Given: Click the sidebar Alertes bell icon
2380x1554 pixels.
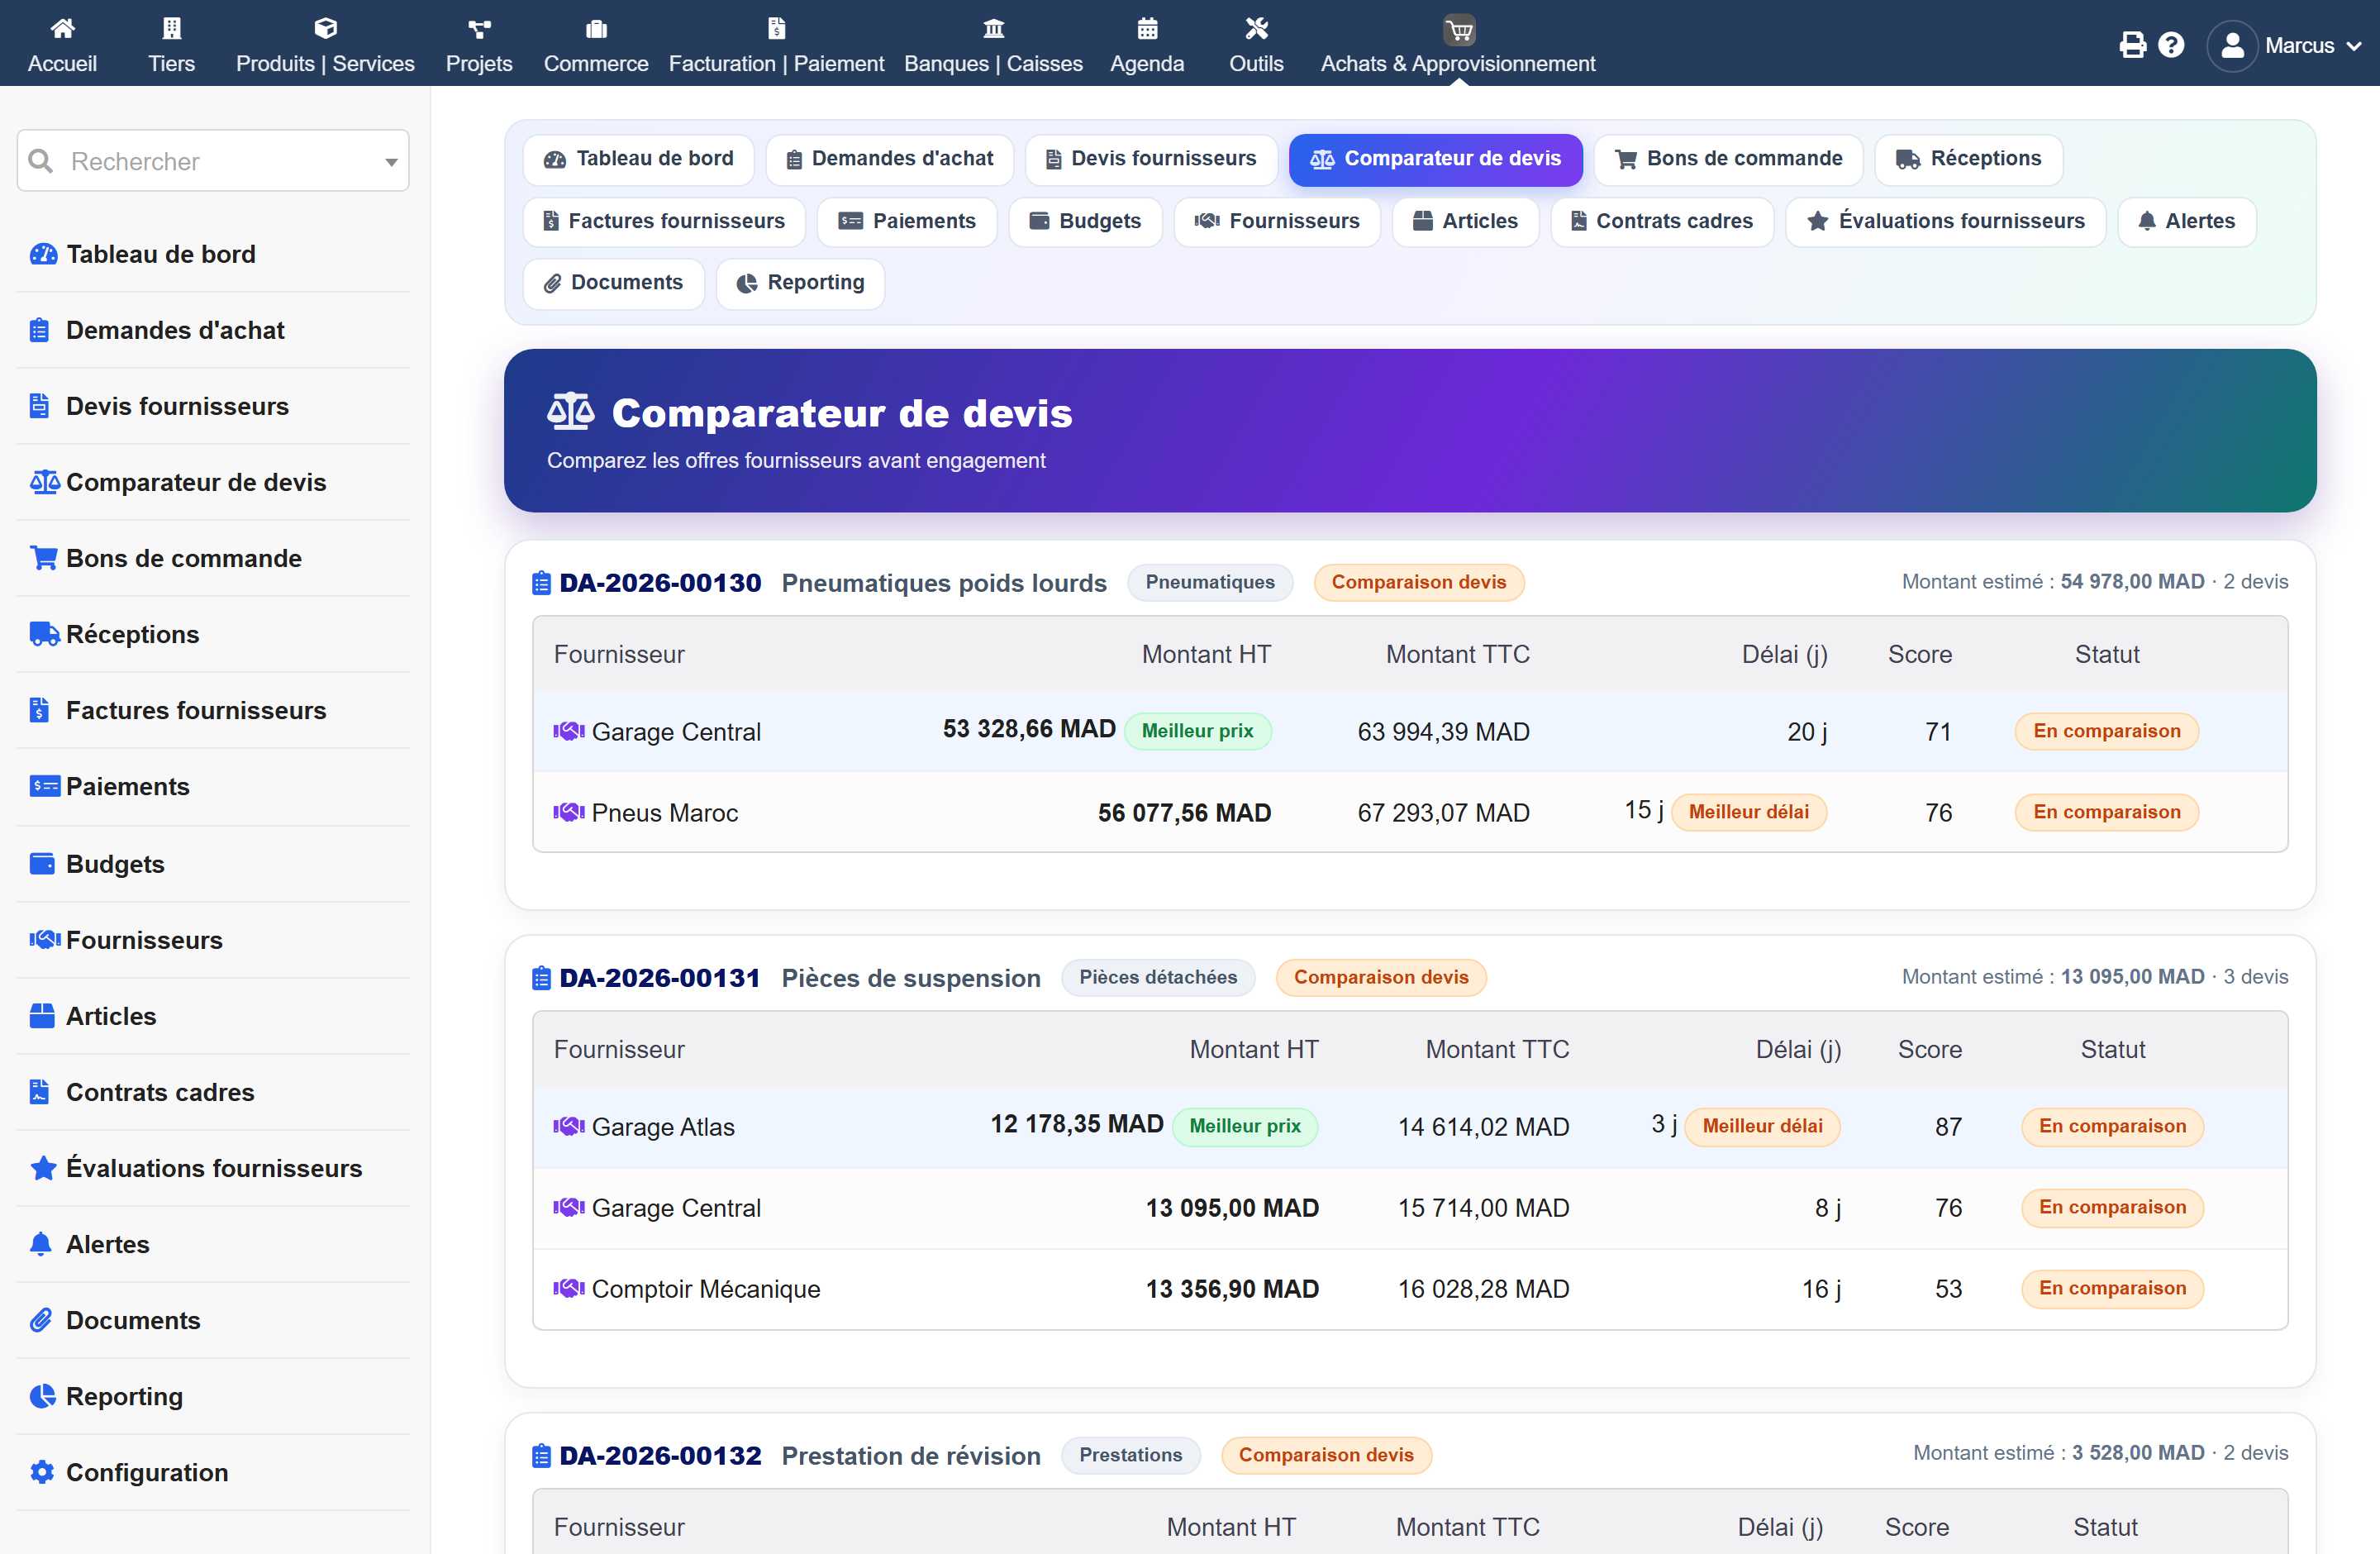Looking at the screenshot, I should [40, 1243].
